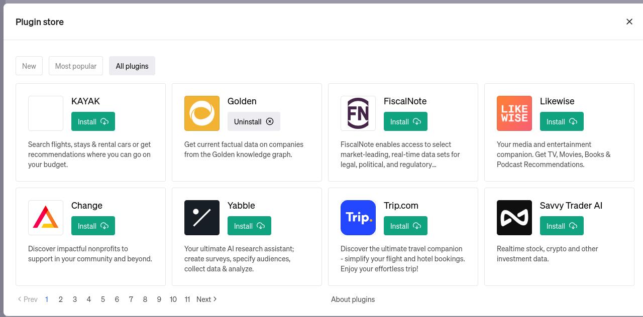Select the Most popular tab
643x317 pixels.
pos(76,66)
